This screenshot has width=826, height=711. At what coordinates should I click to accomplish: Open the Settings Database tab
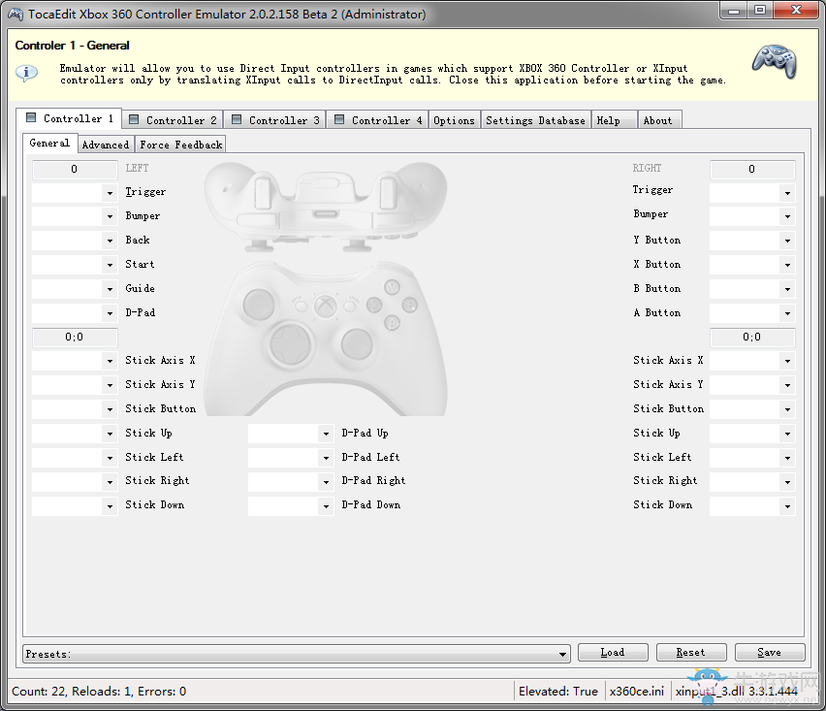[x=535, y=120]
